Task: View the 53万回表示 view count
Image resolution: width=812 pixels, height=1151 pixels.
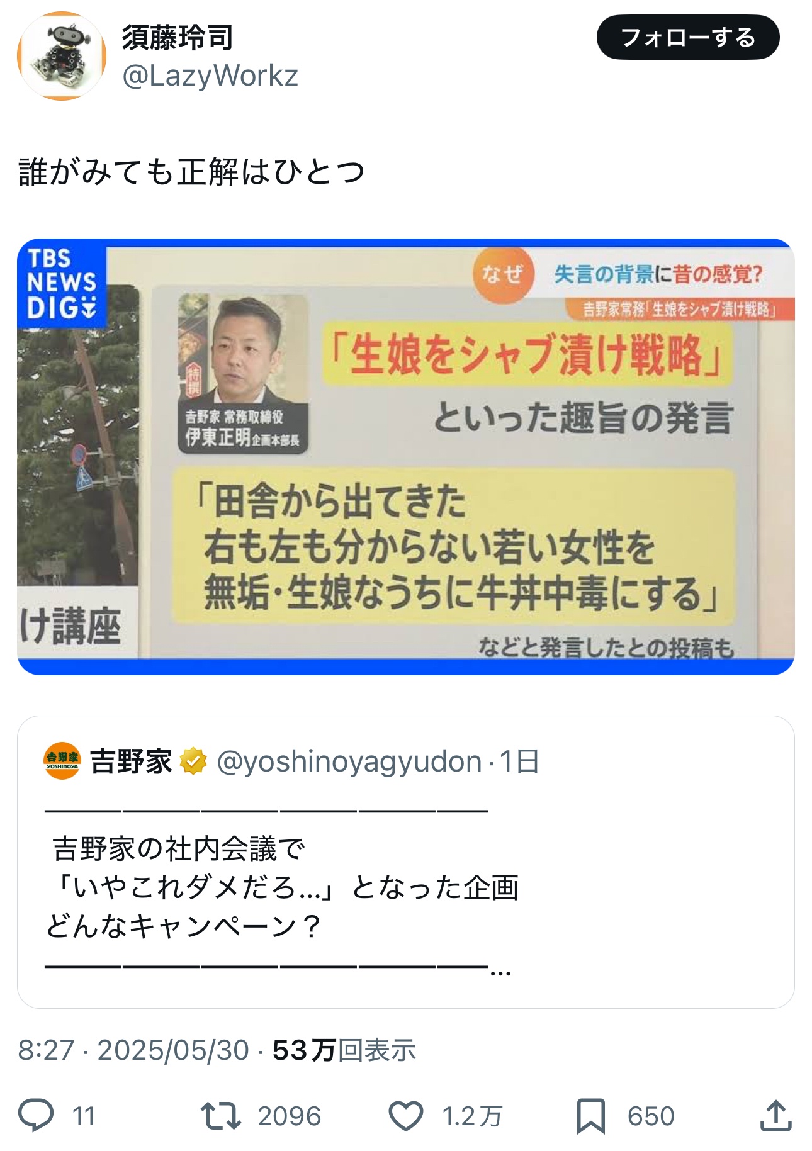Action: 344,1050
